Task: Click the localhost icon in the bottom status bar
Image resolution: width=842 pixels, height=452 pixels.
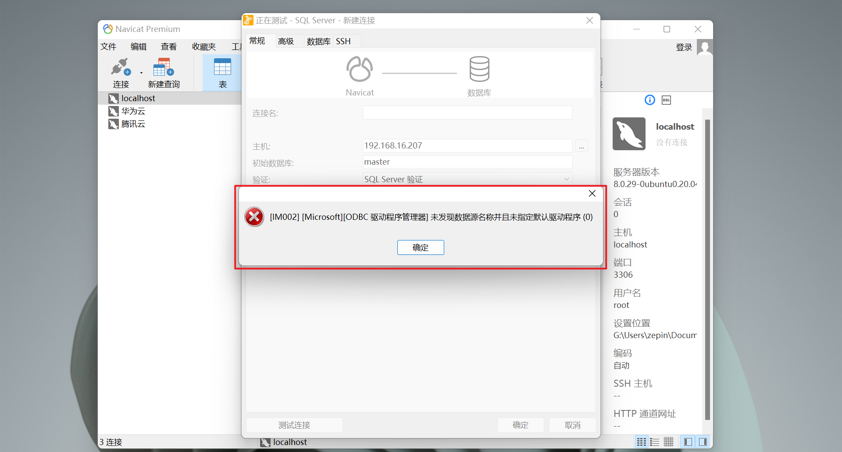Action: click(265, 442)
